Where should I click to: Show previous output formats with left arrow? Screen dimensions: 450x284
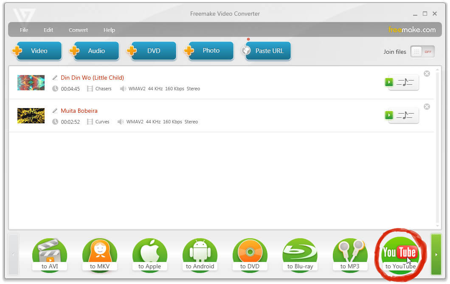pos(13,254)
